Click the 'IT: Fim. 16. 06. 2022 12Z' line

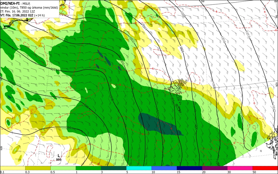coord(18,11)
